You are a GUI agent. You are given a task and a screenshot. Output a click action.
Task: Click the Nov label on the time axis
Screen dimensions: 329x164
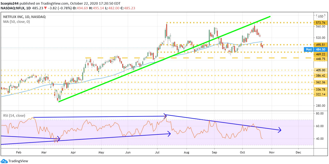tap(272, 152)
